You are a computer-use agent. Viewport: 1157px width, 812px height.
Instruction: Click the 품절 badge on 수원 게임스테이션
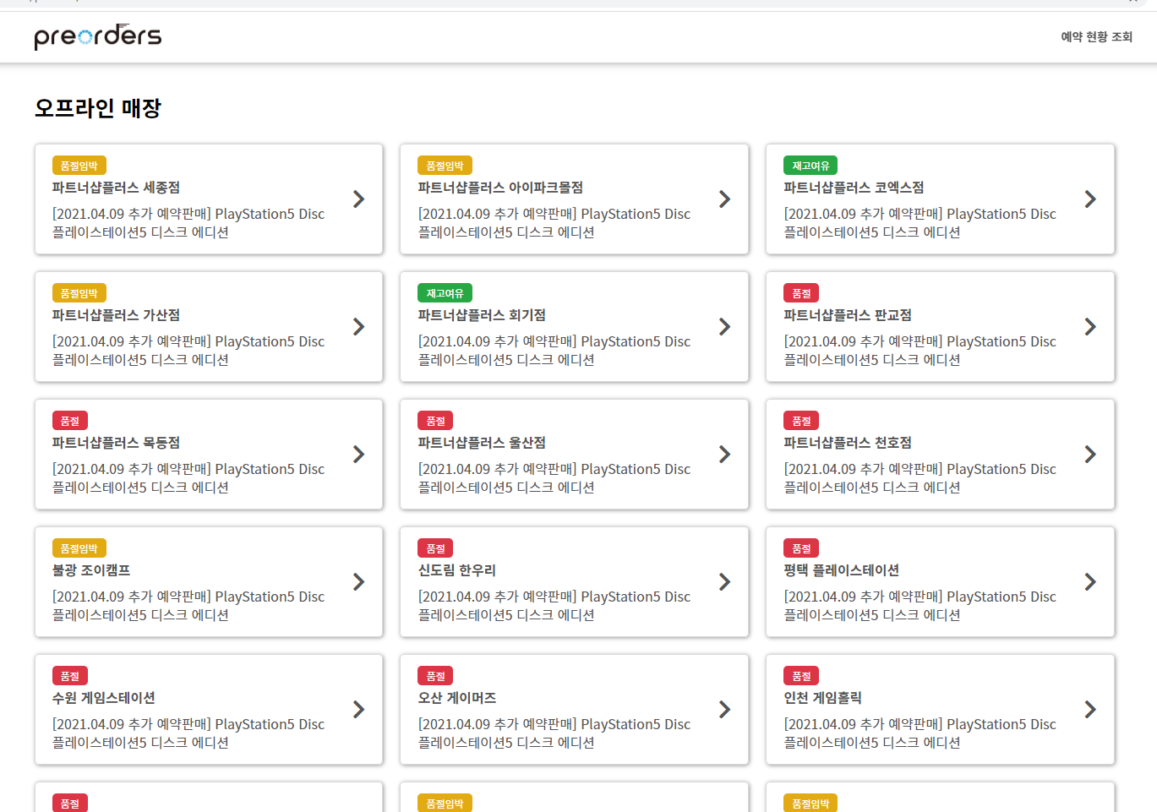(70, 676)
